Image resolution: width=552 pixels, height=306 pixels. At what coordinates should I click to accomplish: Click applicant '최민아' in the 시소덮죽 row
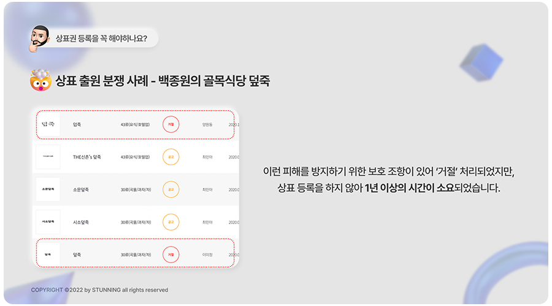[207, 222]
